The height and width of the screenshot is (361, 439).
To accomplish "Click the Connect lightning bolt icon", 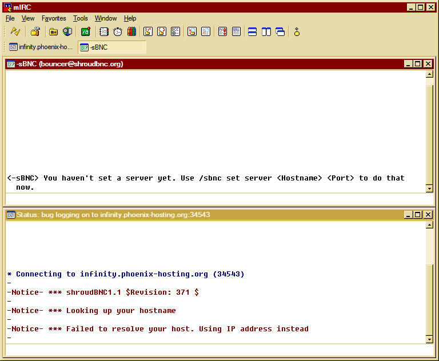I will pyautogui.click(x=15, y=31).
